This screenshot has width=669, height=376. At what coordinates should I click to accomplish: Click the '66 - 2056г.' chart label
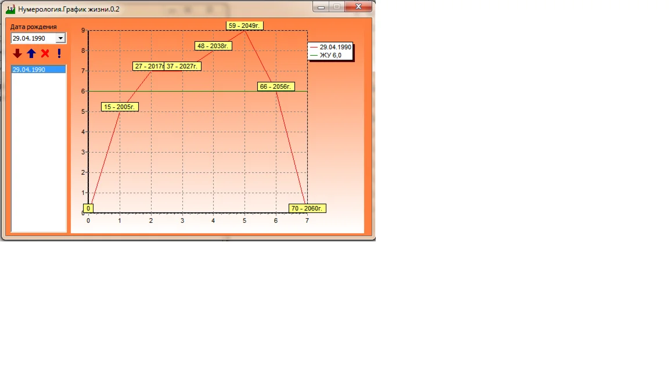[276, 86]
